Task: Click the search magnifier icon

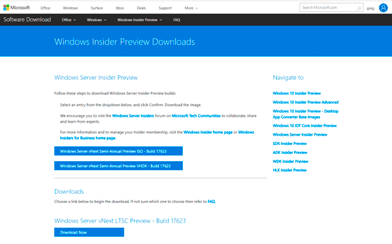Action: (359, 8)
